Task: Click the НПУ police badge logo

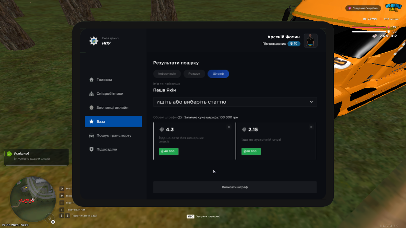Action: (x=94, y=41)
